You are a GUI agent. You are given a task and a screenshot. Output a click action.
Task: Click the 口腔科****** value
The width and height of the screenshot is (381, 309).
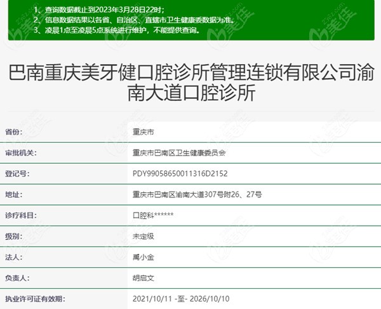(152, 215)
